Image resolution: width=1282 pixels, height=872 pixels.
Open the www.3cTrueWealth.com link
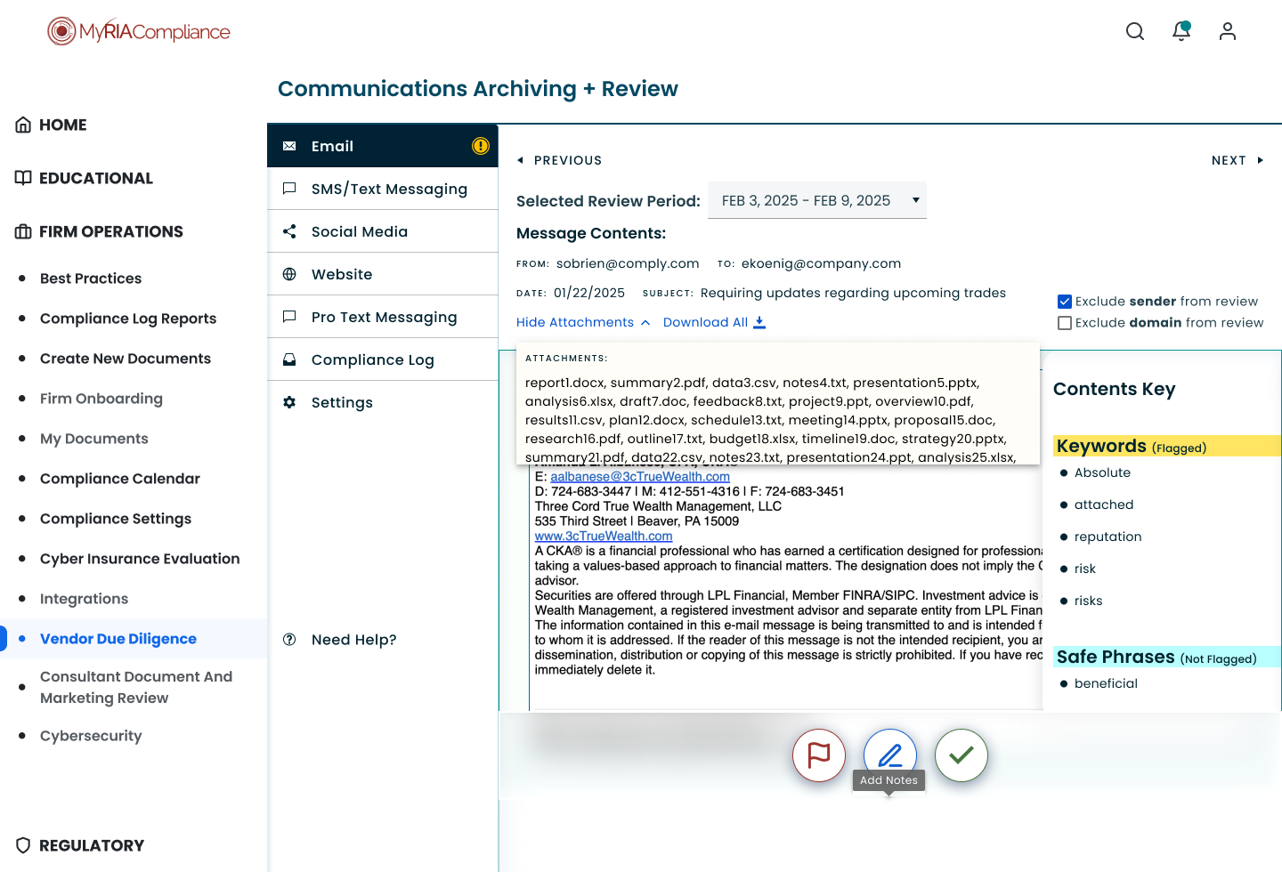pos(604,537)
